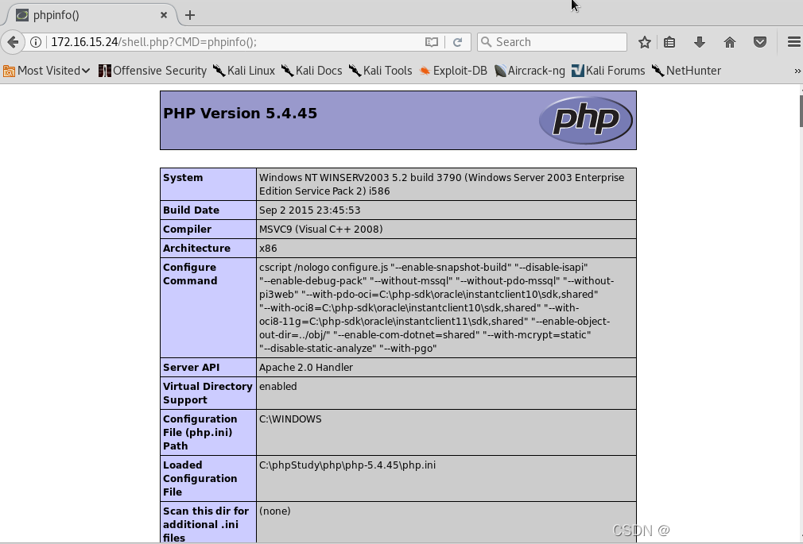Click Loaded Configuration File label
Image resolution: width=803 pixels, height=544 pixels.
click(200, 479)
